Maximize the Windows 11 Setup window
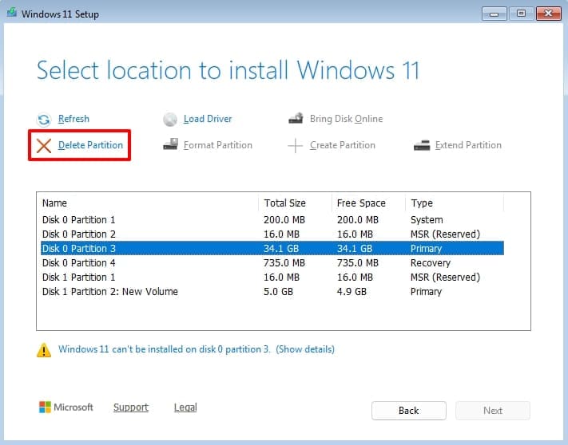This screenshot has width=568, height=445. click(521, 14)
